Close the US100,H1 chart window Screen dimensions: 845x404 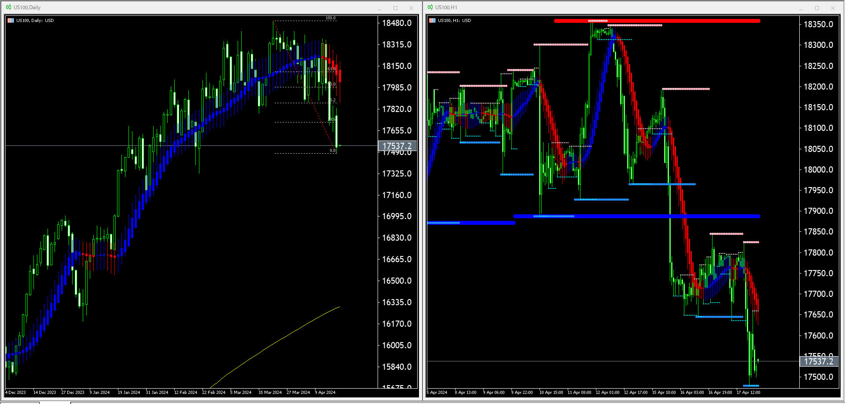pos(833,8)
